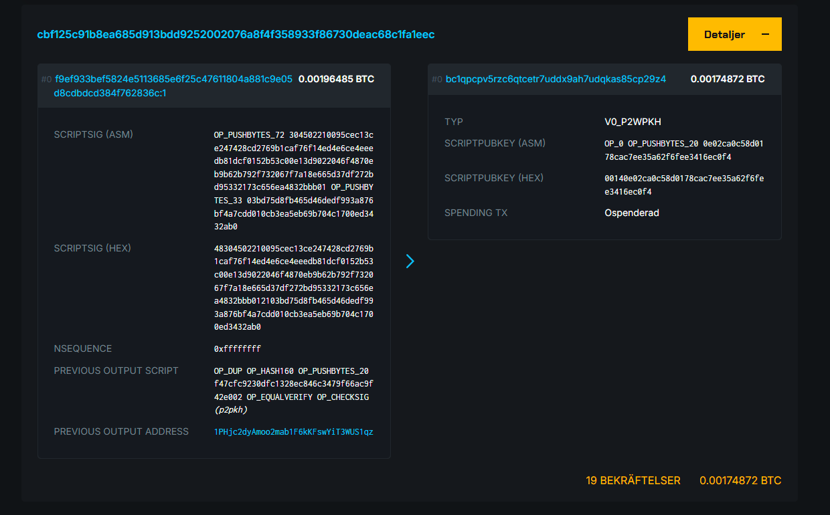Open output address bc1qpcpv5rzc6qtcetr7 link
This screenshot has height=515, width=830.
pyautogui.click(x=556, y=79)
